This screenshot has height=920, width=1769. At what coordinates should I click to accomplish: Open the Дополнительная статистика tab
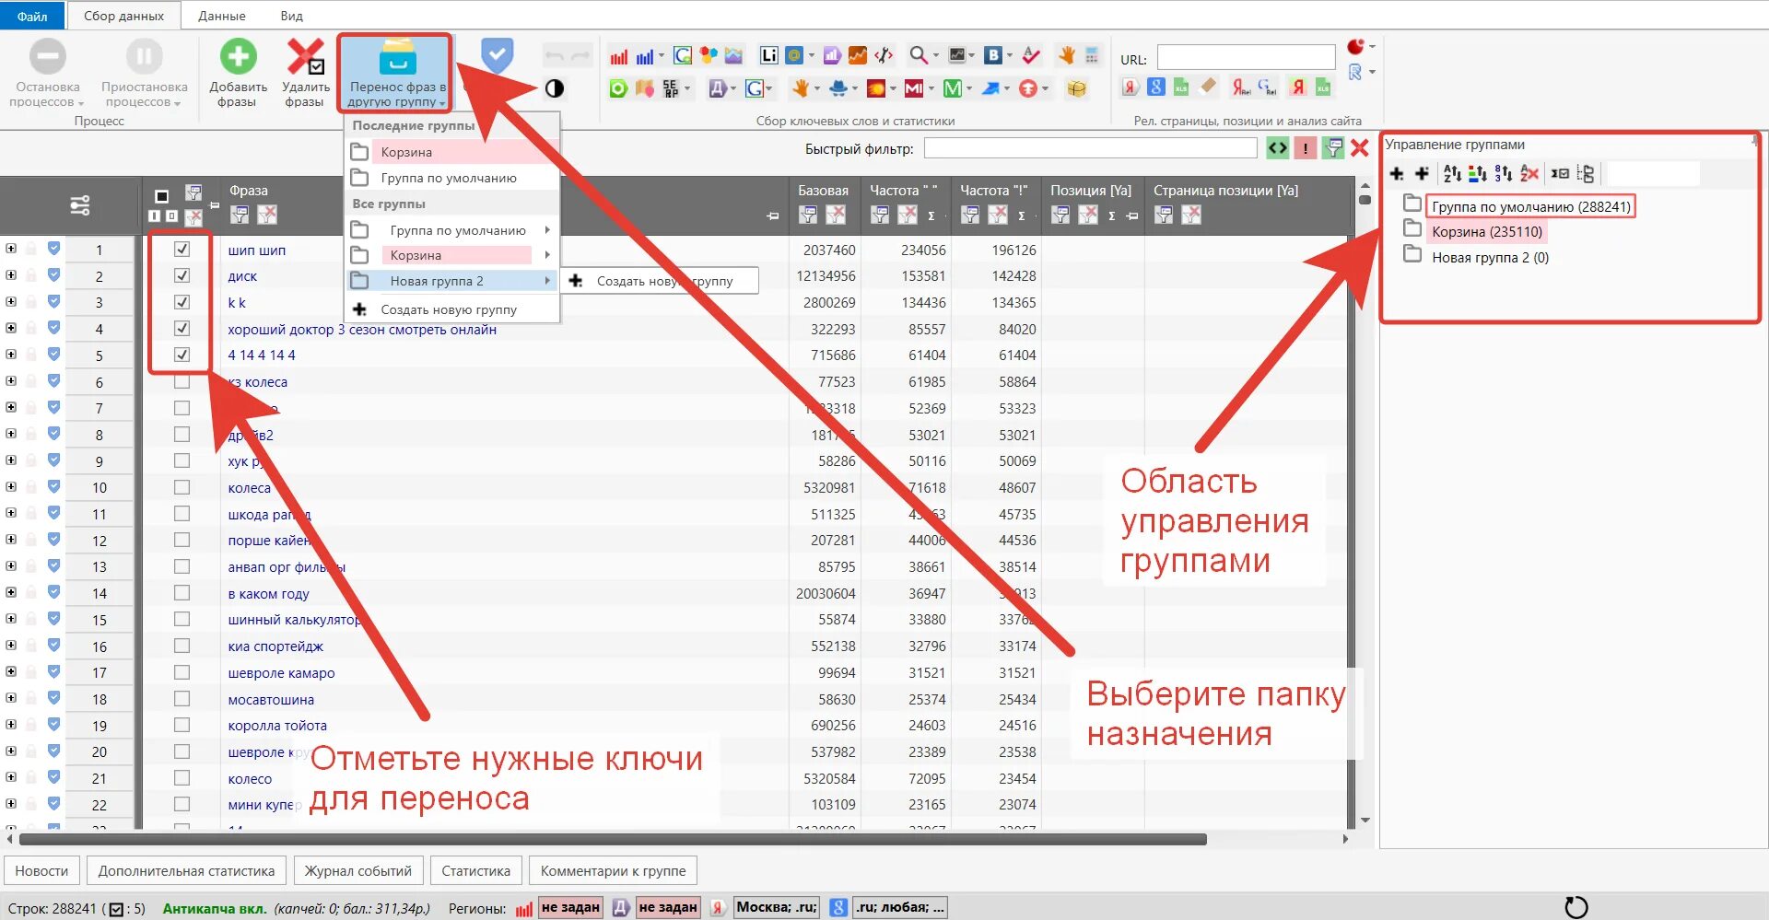(186, 870)
